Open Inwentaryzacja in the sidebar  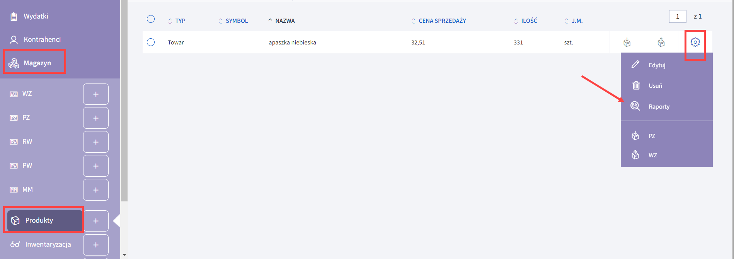48,244
